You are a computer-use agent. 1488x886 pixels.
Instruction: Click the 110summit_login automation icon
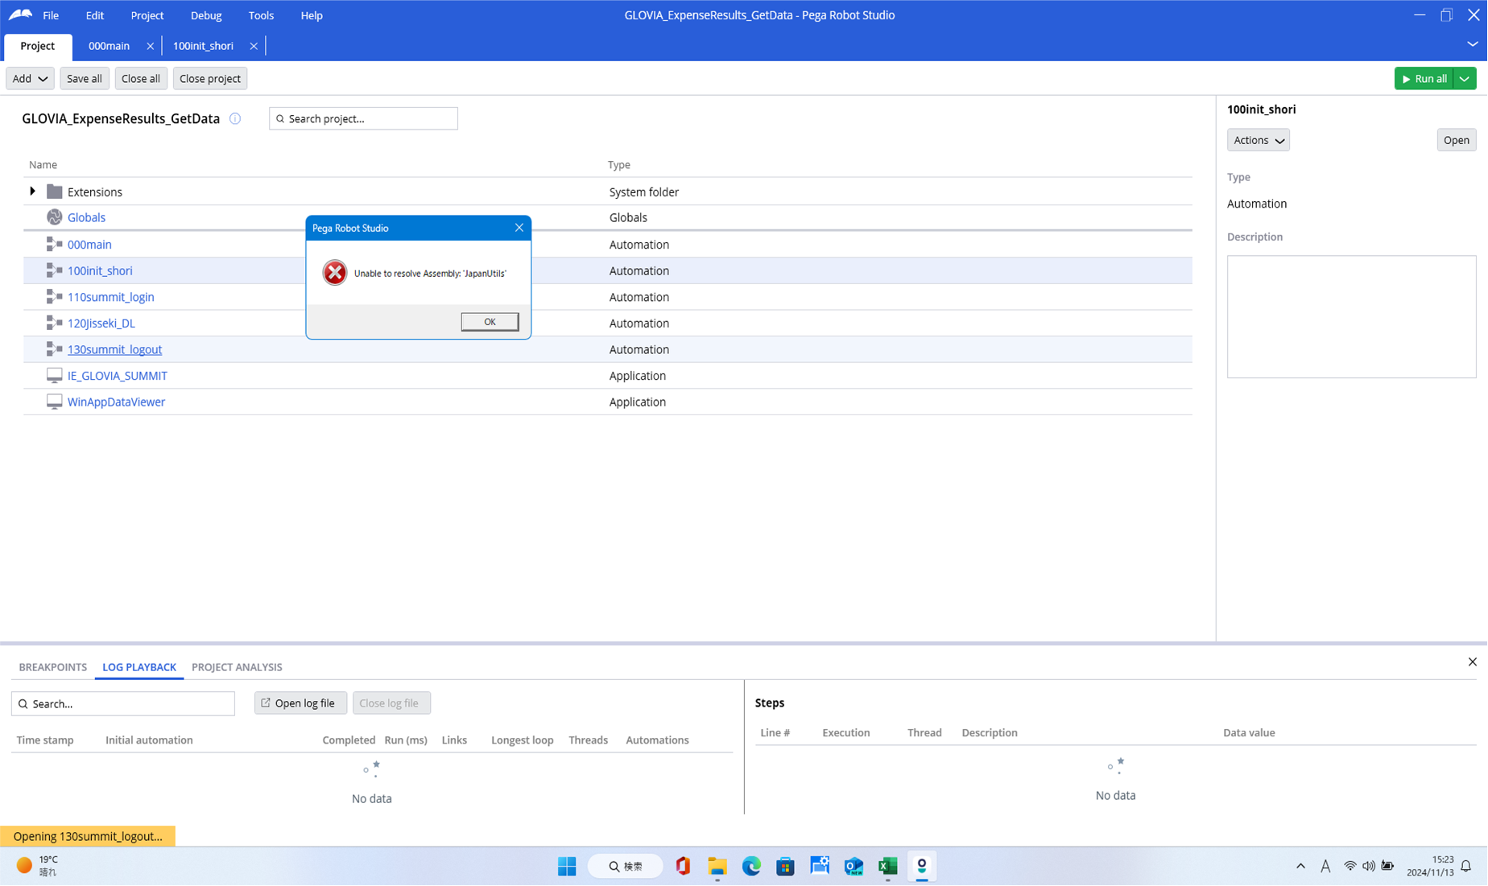[x=55, y=297]
